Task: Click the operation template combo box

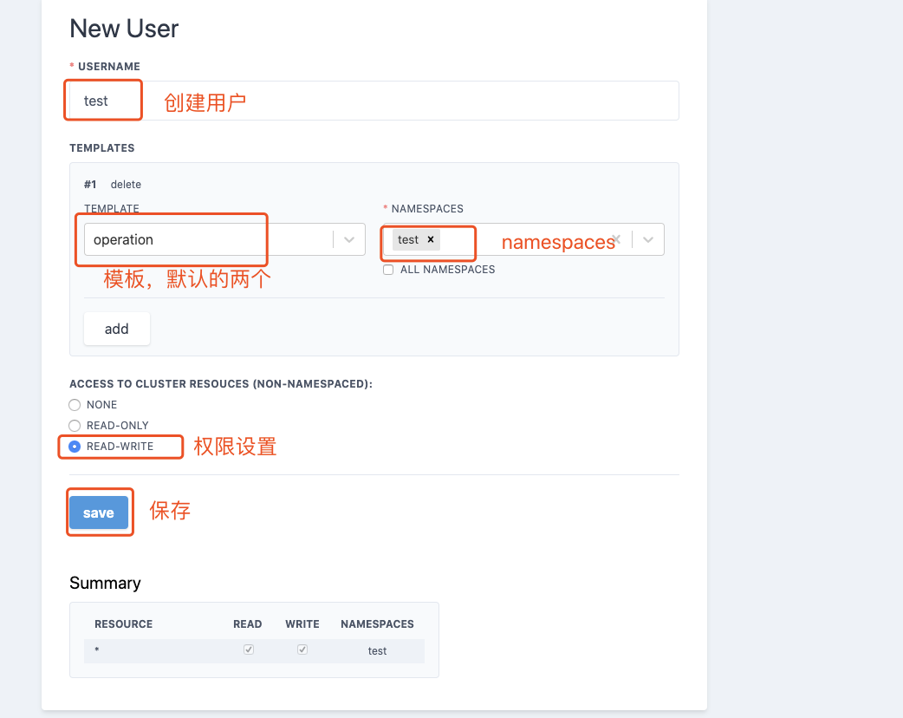Action: [208, 240]
